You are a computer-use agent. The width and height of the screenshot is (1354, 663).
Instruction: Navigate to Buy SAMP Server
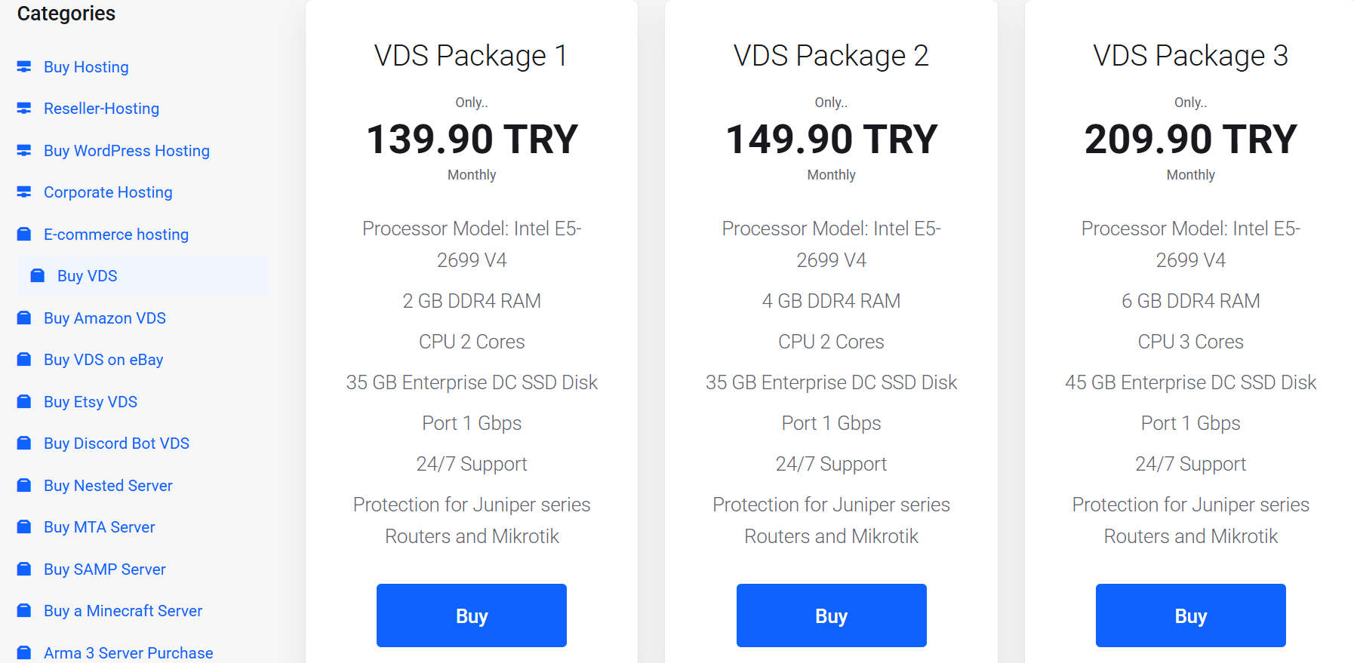(104, 569)
